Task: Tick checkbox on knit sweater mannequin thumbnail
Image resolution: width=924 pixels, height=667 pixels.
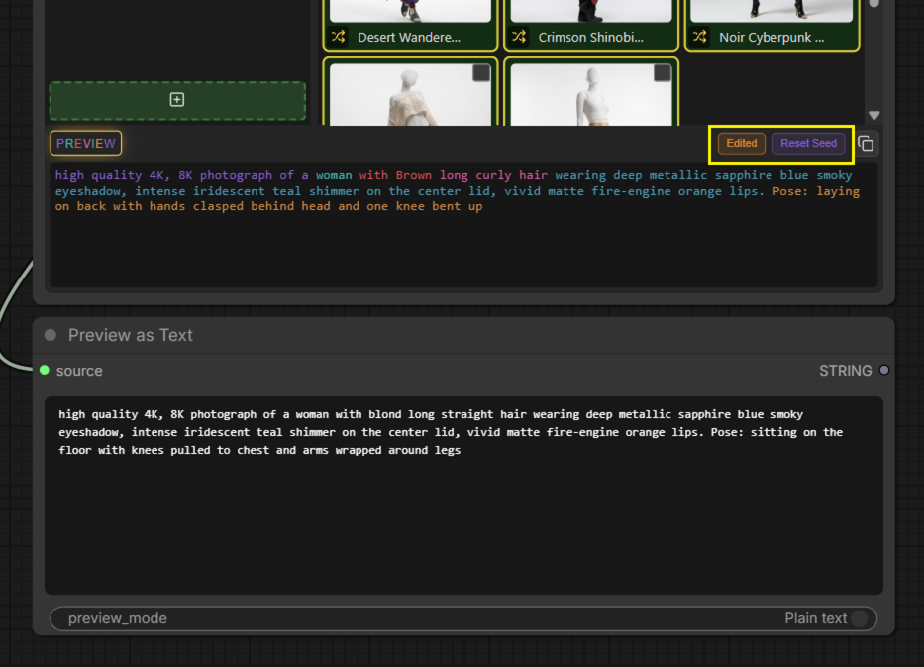Action: pyautogui.click(x=481, y=73)
